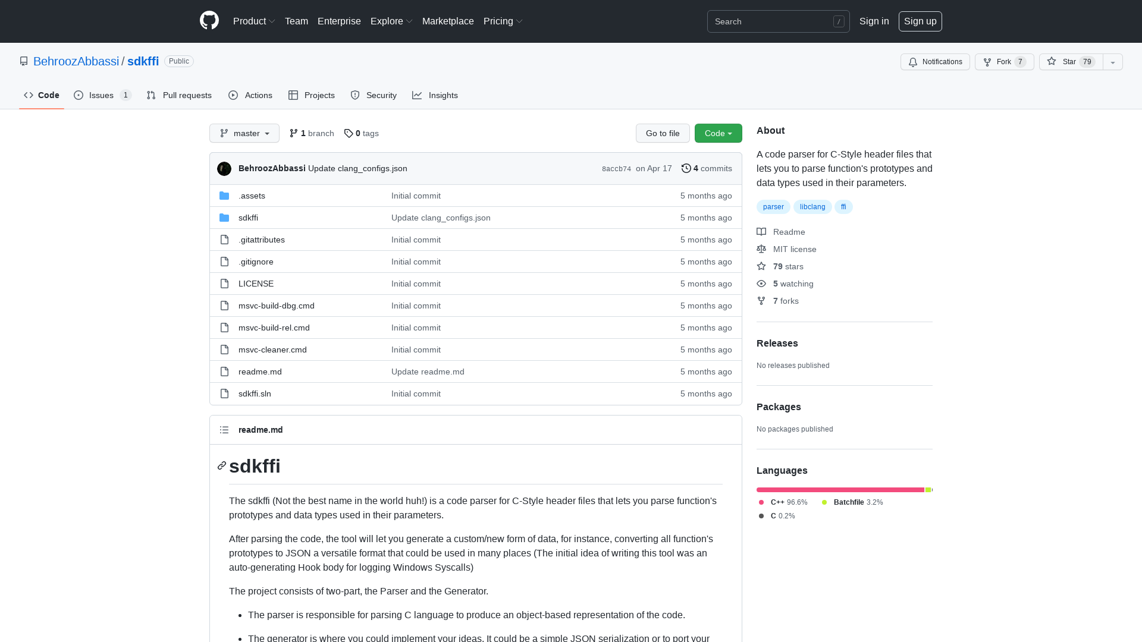Image resolution: width=1142 pixels, height=642 pixels.
Task: Click the Sign up button
Action: (x=920, y=21)
